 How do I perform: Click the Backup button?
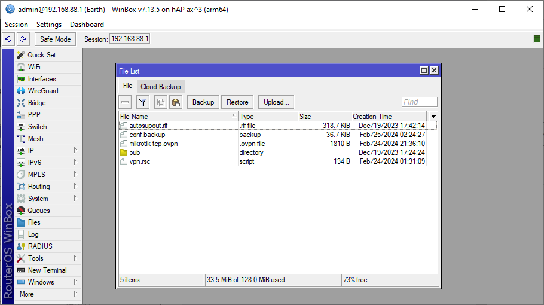[x=203, y=102]
